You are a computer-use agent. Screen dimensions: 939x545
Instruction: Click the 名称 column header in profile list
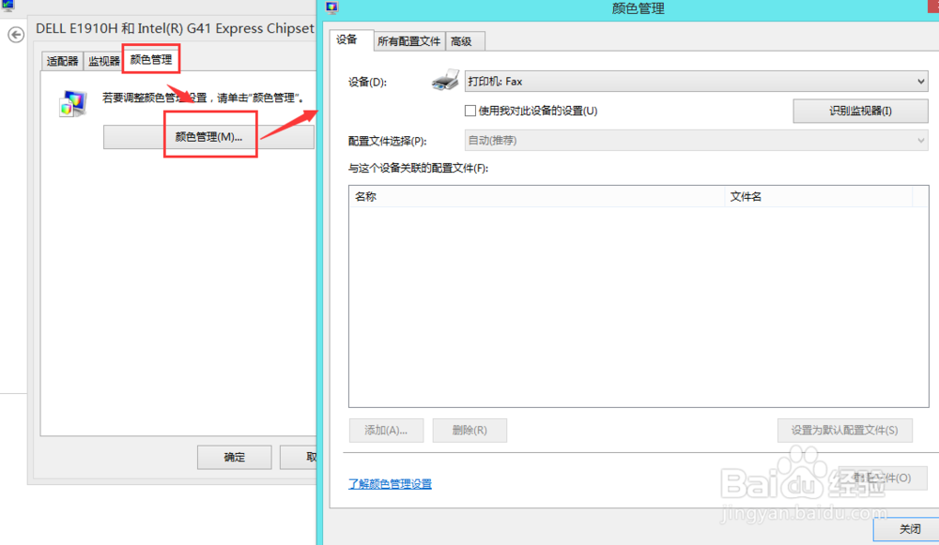(x=365, y=196)
